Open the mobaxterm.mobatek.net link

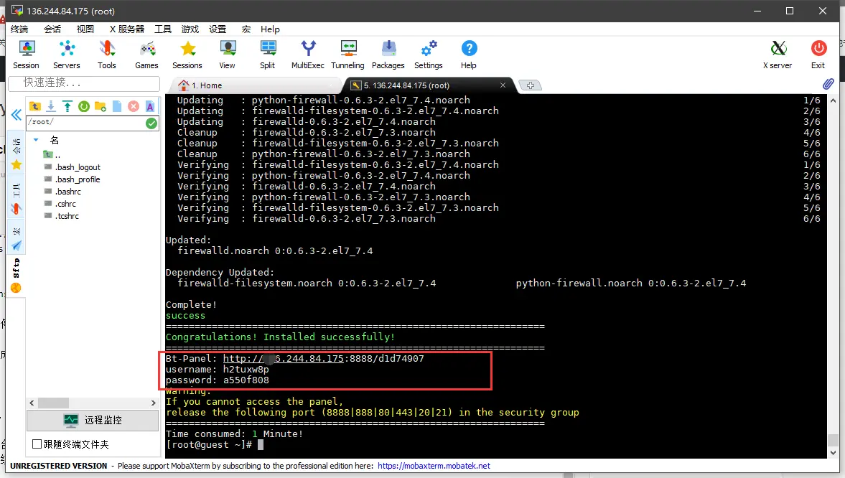[x=434, y=466]
